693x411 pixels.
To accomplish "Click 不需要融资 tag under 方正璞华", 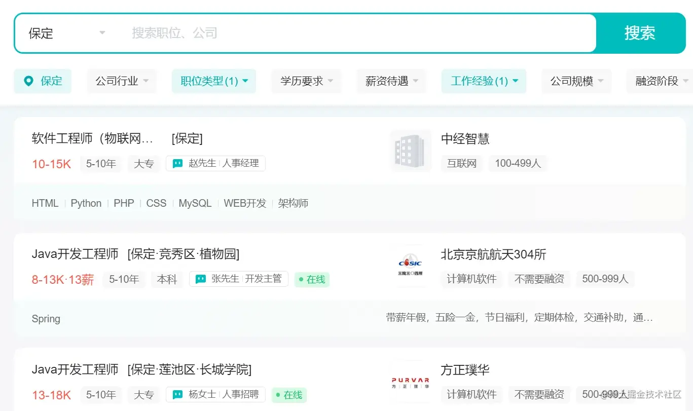I will [x=539, y=395].
